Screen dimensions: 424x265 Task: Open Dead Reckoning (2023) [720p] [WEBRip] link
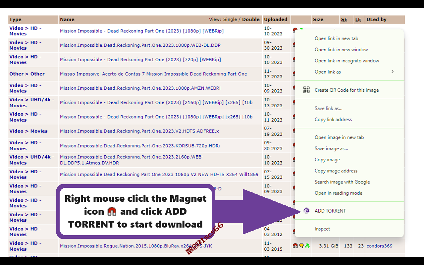click(x=140, y=60)
